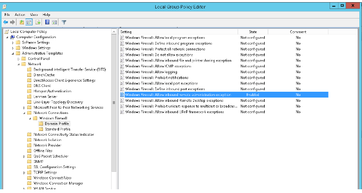Viewport: 362px width, 193px height.
Task: Click the DNS Client folder icon
Action: tap(29, 86)
